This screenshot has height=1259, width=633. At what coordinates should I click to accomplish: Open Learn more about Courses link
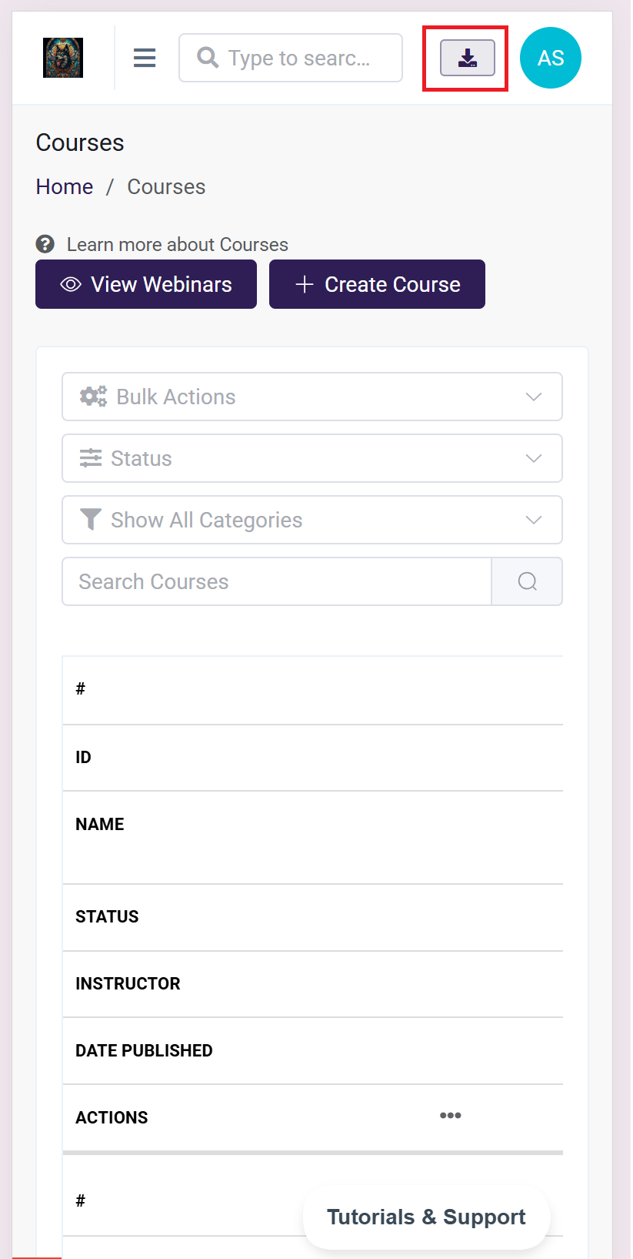tap(177, 245)
